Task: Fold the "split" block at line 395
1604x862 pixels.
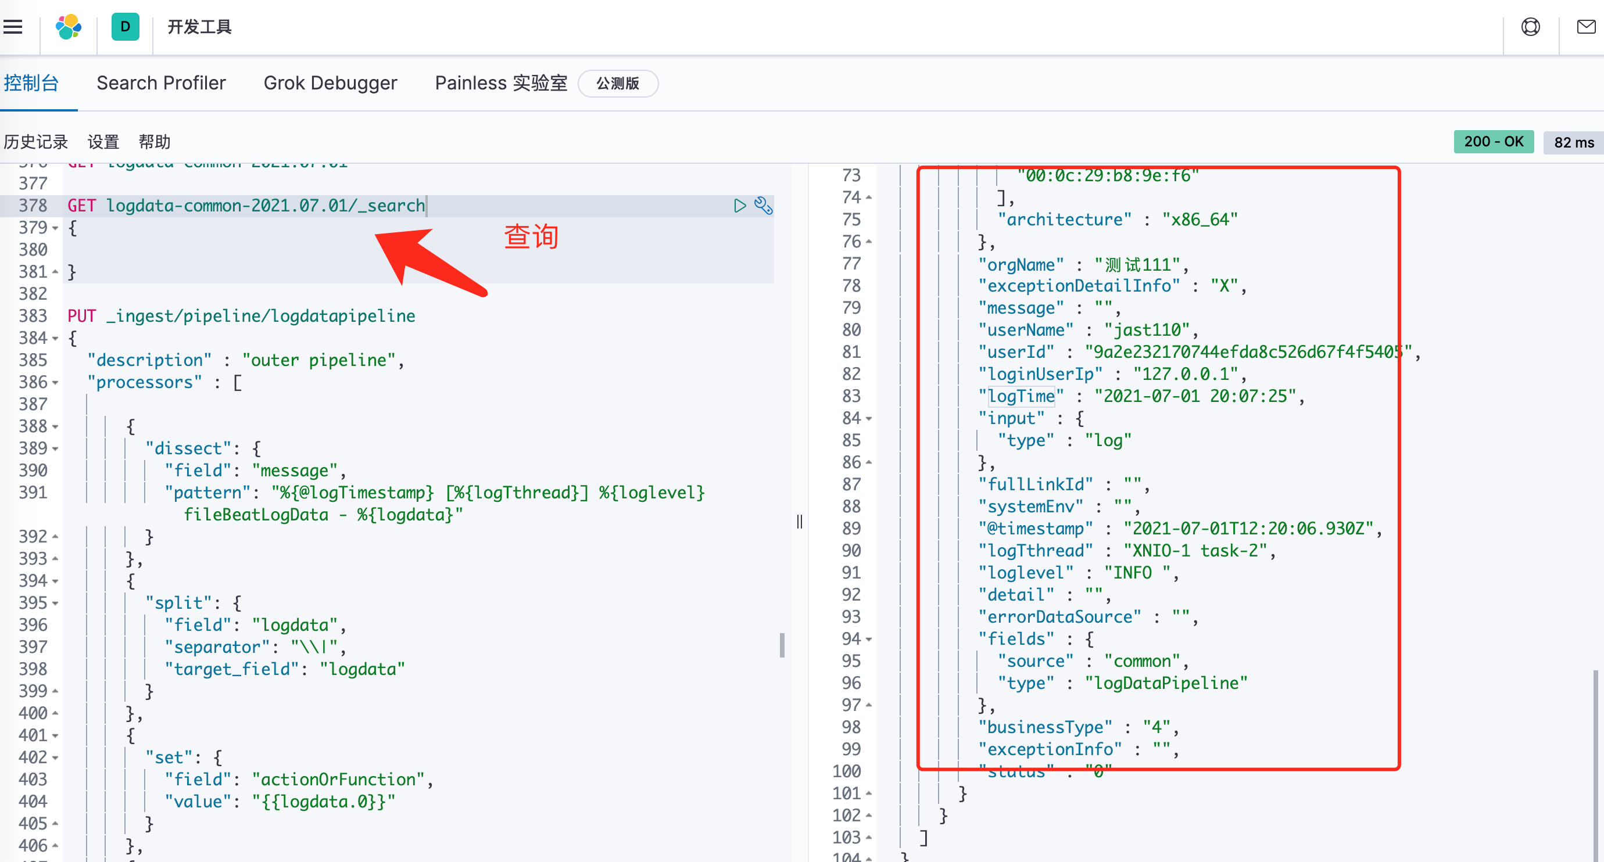Action: tap(55, 603)
